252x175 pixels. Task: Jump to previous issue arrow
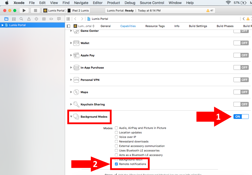pos(244,19)
